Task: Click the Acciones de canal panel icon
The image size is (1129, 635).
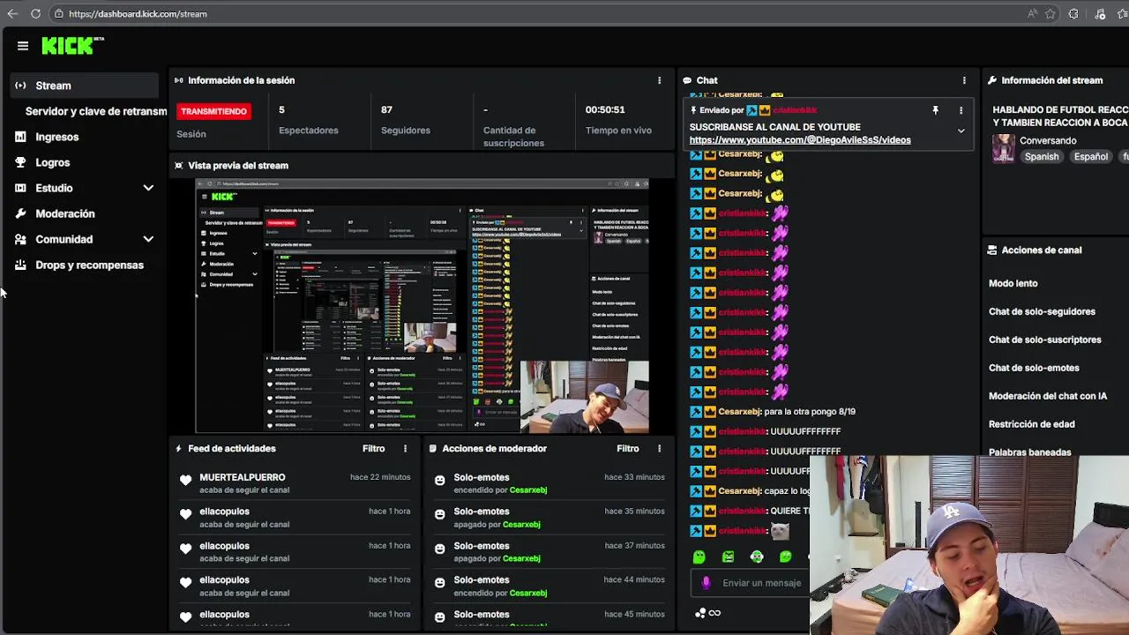Action: click(x=992, y=250)
